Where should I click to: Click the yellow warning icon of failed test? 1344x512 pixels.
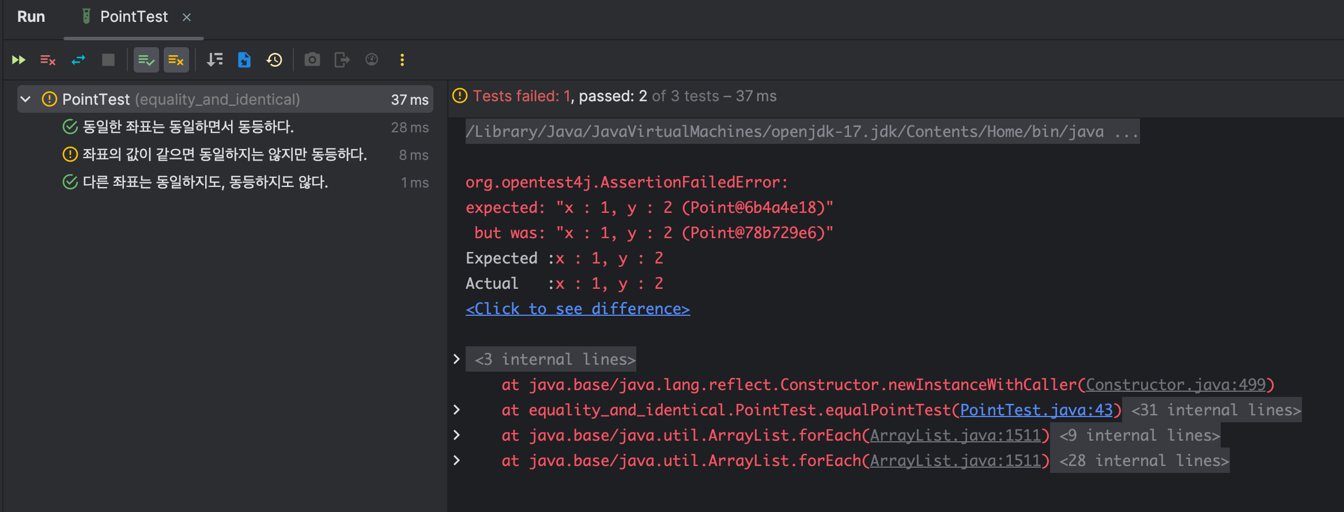point(70,155)
